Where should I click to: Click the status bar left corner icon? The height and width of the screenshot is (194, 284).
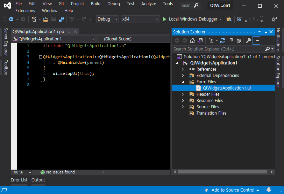pyautogui.click(x=4, y=190)
